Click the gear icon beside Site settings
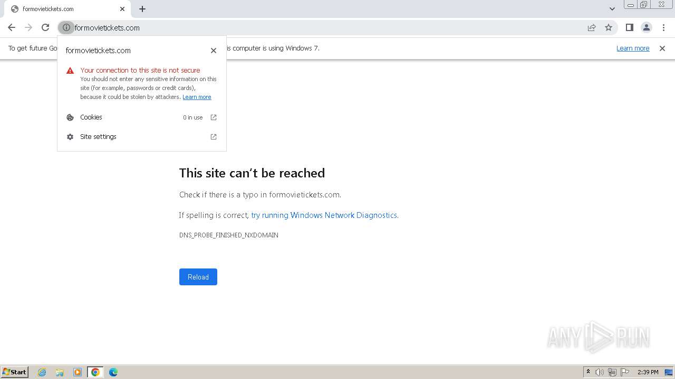This screenshot has height=379, width=675. (x=70, y=137)
